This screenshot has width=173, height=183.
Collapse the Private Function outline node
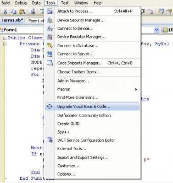coord(5,44)
